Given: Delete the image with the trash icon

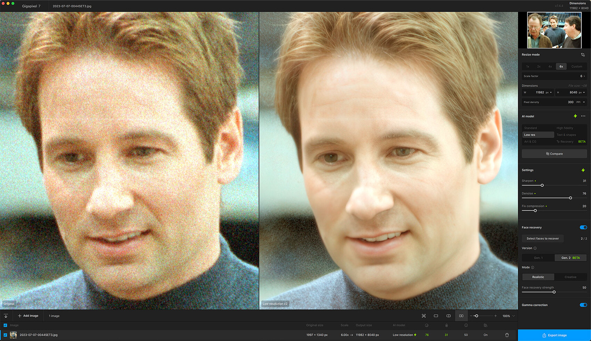Looking at the screenshot, I should coord(507,335).
